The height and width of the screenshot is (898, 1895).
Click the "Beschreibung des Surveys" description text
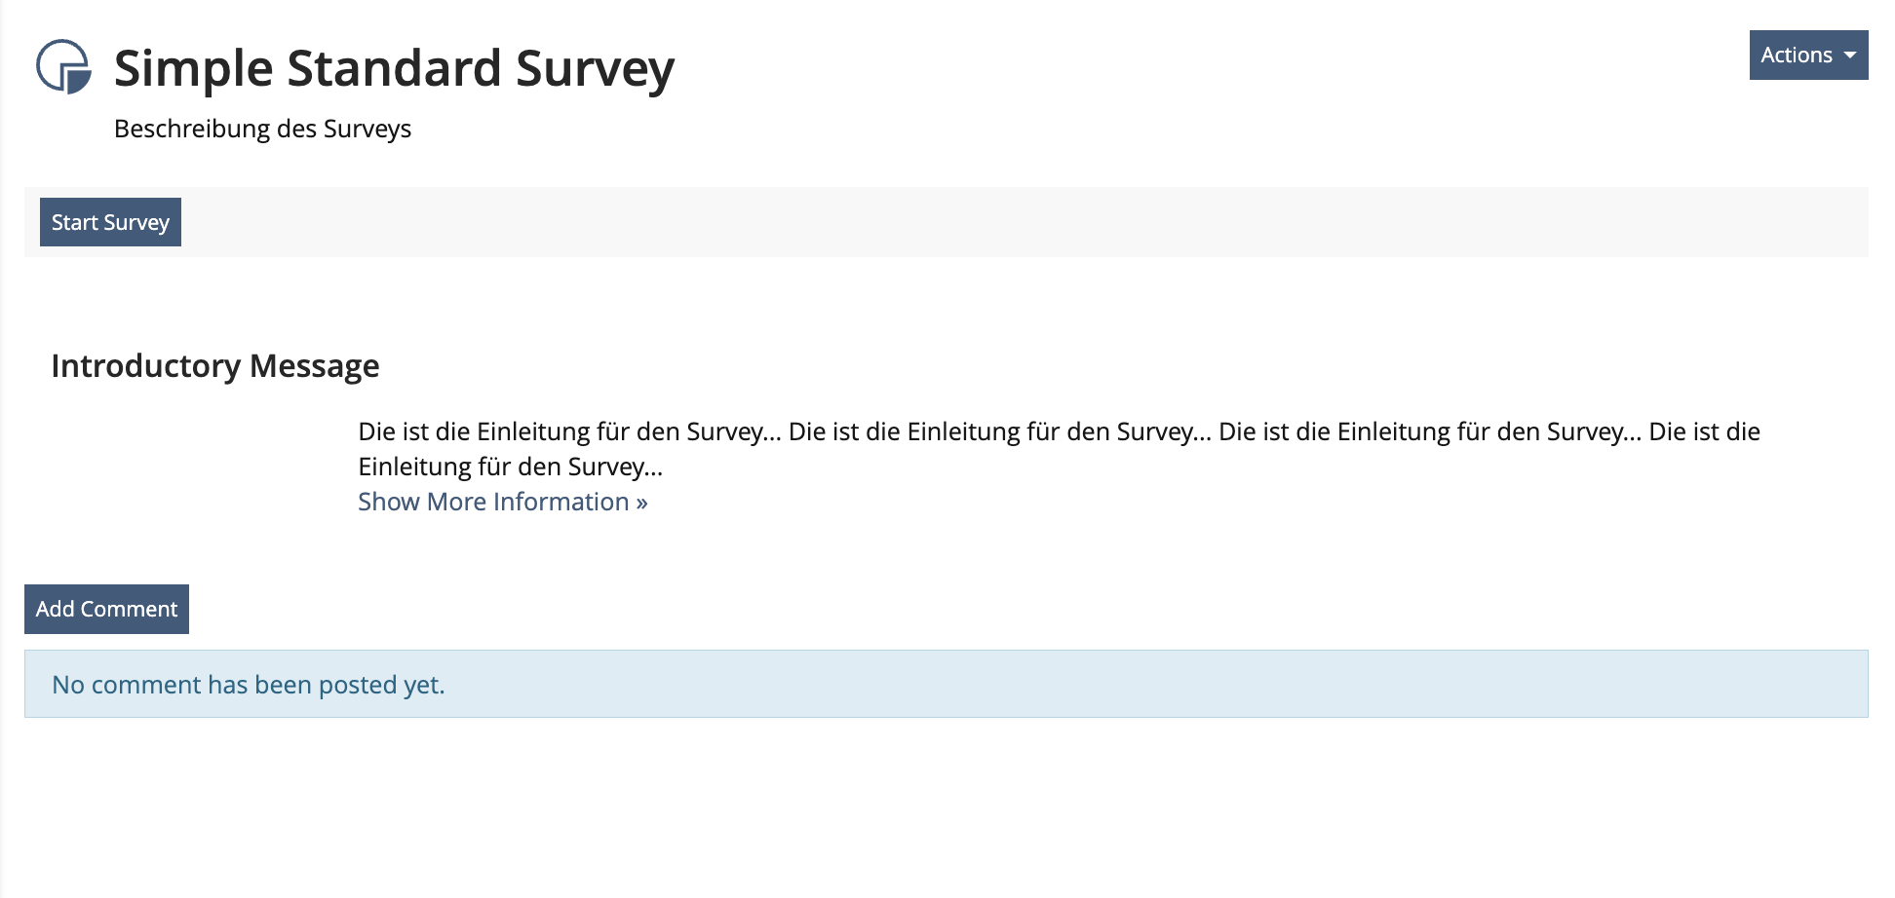point(262,129)
